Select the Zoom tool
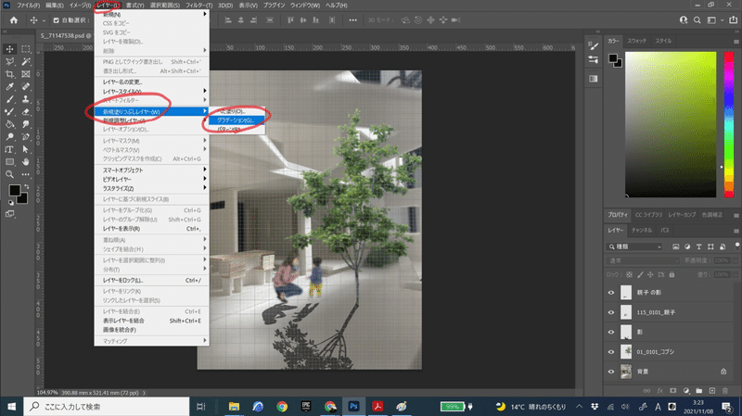Viewport: 742px width, 416px height. click(x=9, y=174)
